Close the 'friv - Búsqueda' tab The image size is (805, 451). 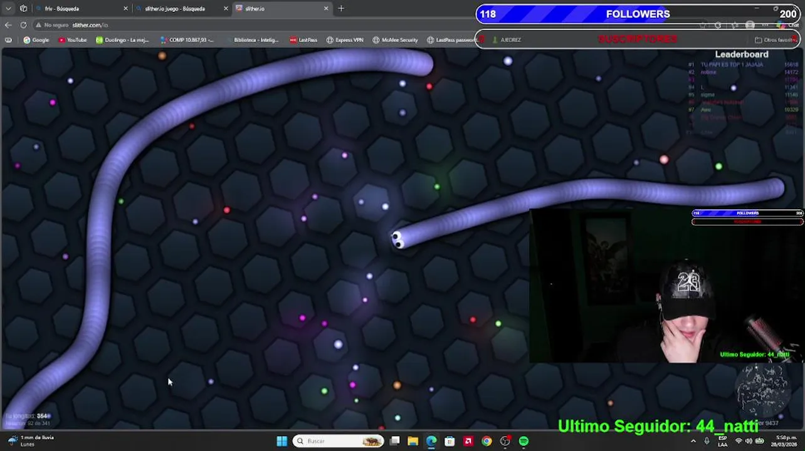[x=125, y=9]
